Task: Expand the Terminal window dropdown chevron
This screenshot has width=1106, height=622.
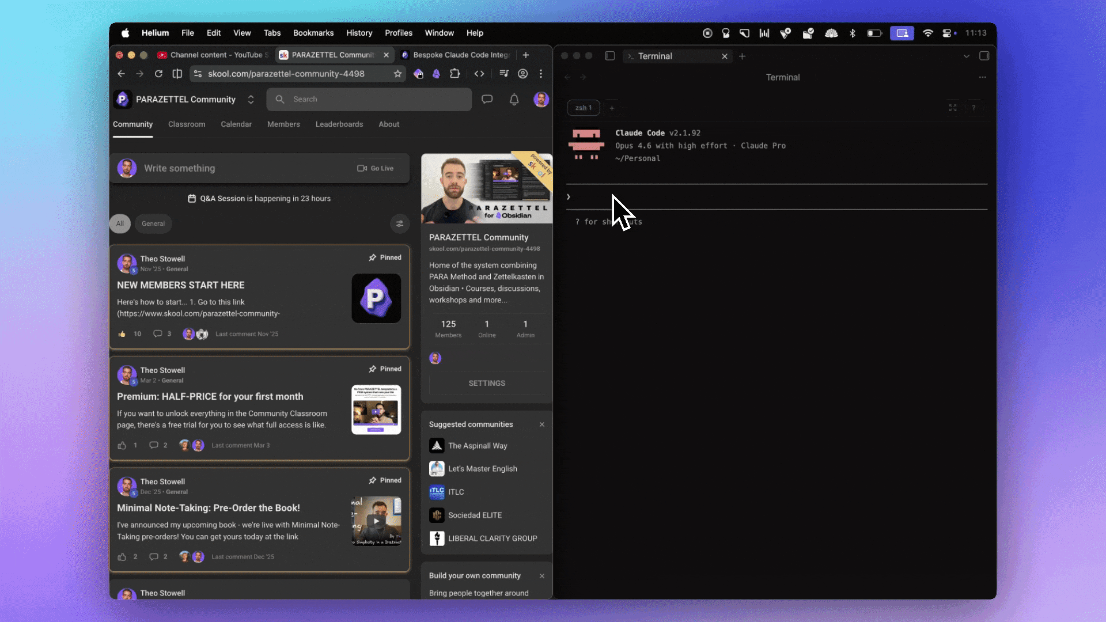Action: tap(966, 56)
